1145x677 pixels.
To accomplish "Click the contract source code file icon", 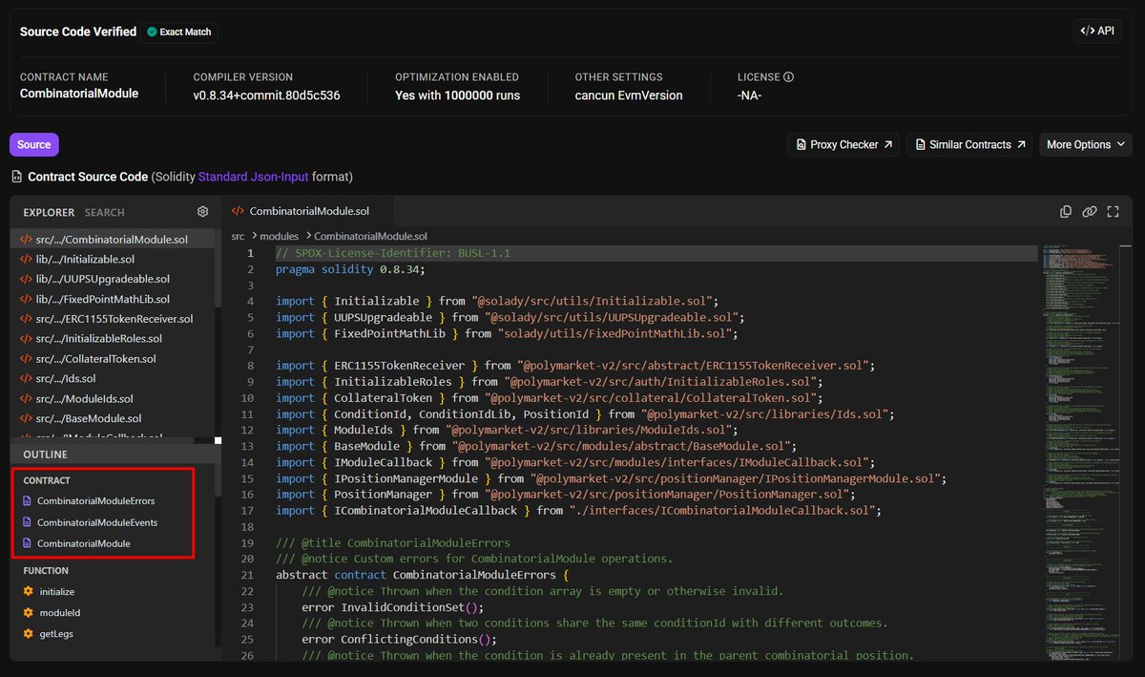I will click(16, 178).
